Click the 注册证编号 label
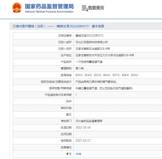This screenshot has height=159, width=162. pos(65,36)
